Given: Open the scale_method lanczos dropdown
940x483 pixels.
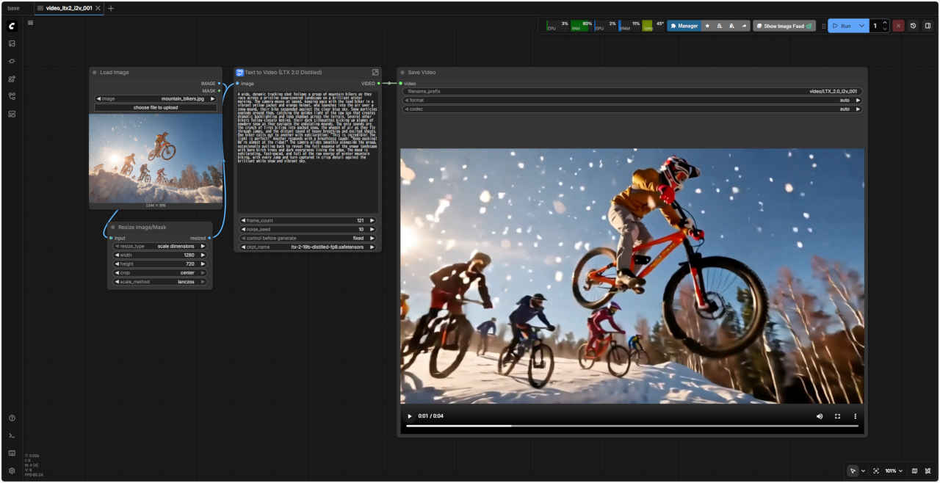Looking at the screenshot, I should coord(159,282).
